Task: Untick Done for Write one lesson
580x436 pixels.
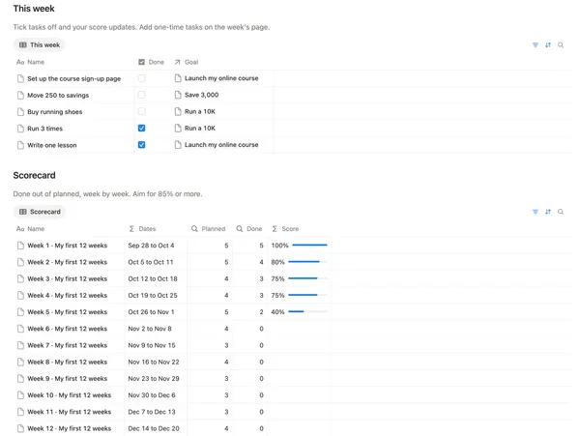Action: (x=141, y=145)
